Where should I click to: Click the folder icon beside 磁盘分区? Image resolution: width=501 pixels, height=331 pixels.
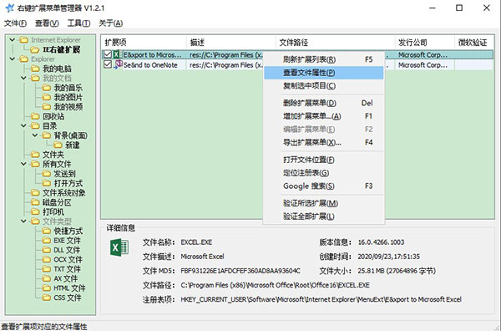coord(35,202)
